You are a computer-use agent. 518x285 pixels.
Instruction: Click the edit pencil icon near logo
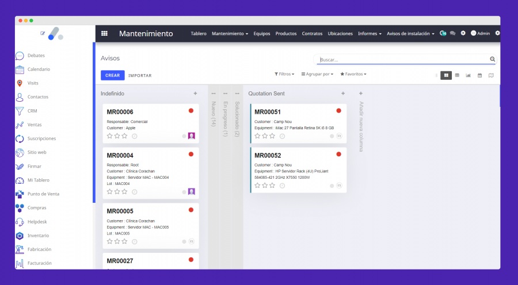pos(43,33)
